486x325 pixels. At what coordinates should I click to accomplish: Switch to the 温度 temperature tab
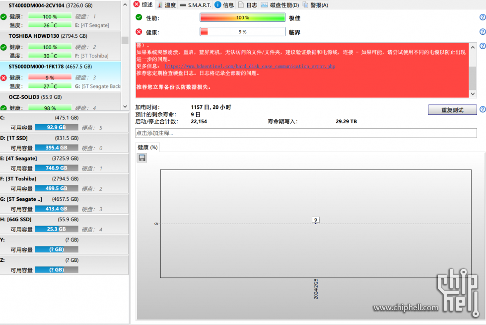[x=167, y=4]
